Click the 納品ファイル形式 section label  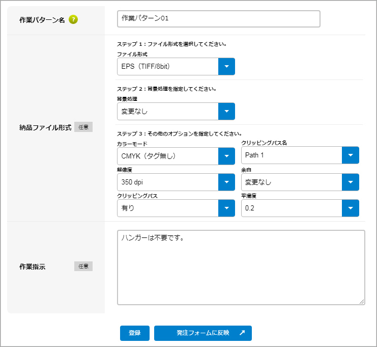pos(45,127)
